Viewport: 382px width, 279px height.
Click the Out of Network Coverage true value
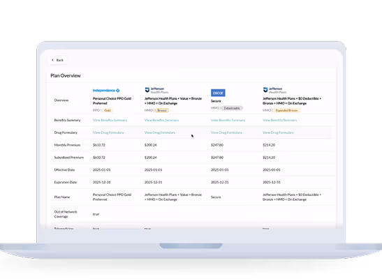click(x=96, y=214)
